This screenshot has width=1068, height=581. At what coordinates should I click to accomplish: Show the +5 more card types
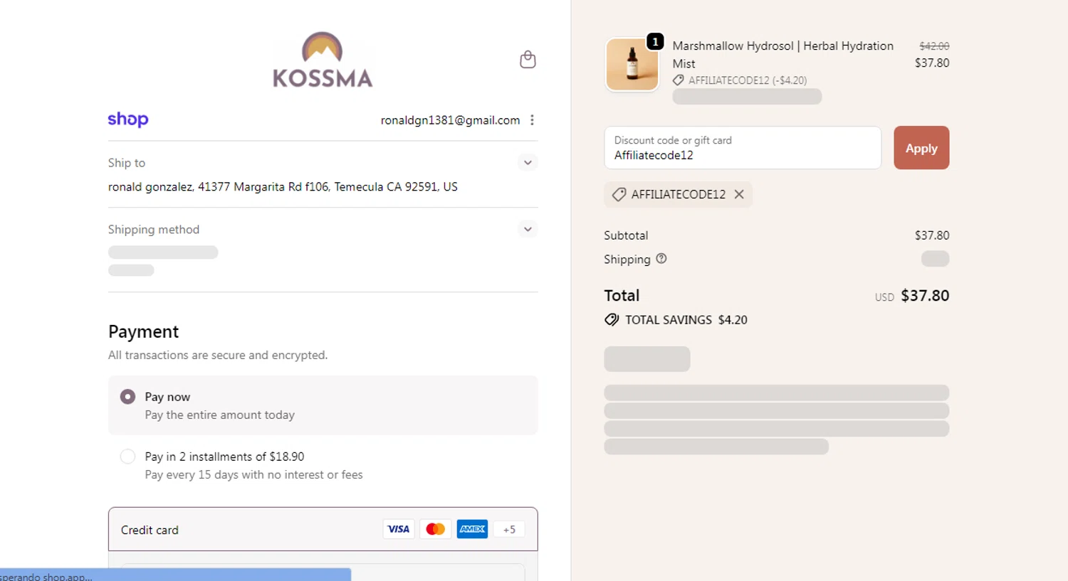(509, 529)
